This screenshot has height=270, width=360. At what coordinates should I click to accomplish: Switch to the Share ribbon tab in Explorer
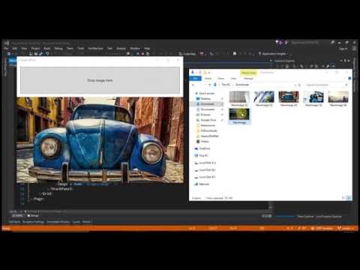click(x=221, y=78)
